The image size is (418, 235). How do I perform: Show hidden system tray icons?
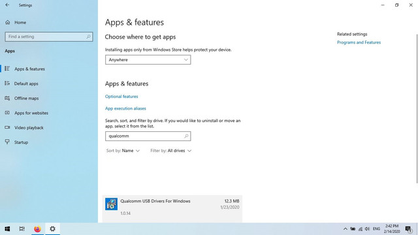click(x=346, y=229)
